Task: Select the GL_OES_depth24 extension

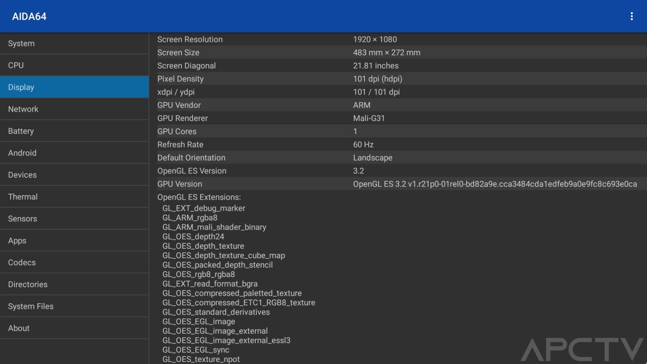Action: click(x=193, y=237)
